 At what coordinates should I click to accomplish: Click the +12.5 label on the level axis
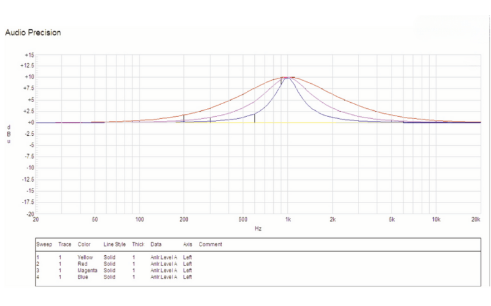(27, 65)
